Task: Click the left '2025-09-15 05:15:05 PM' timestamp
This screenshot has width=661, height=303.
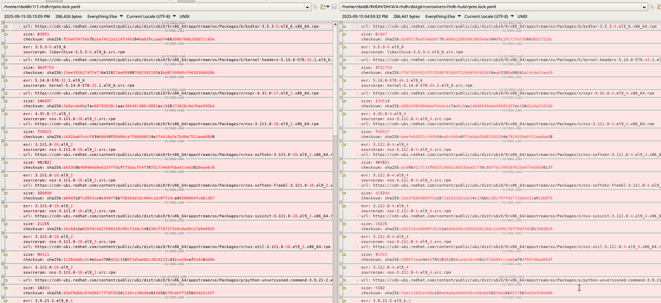Action: pos(27,16)
